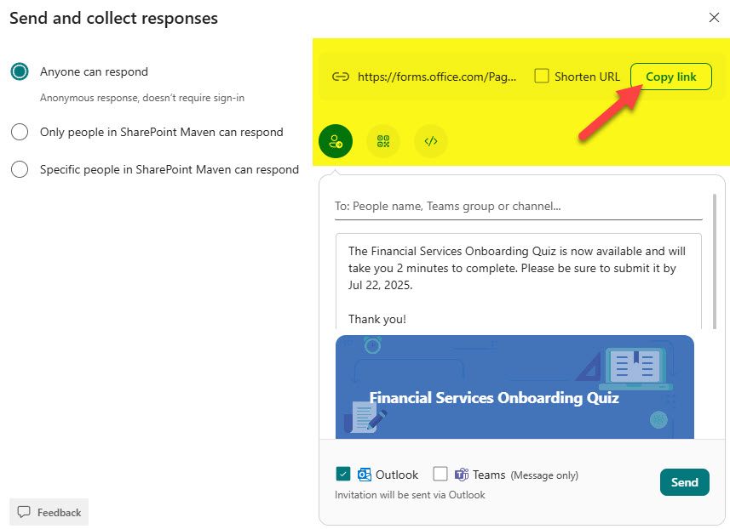
Task: Click the Copy link button
Action: pyautogui.click(x=670, y=76)
